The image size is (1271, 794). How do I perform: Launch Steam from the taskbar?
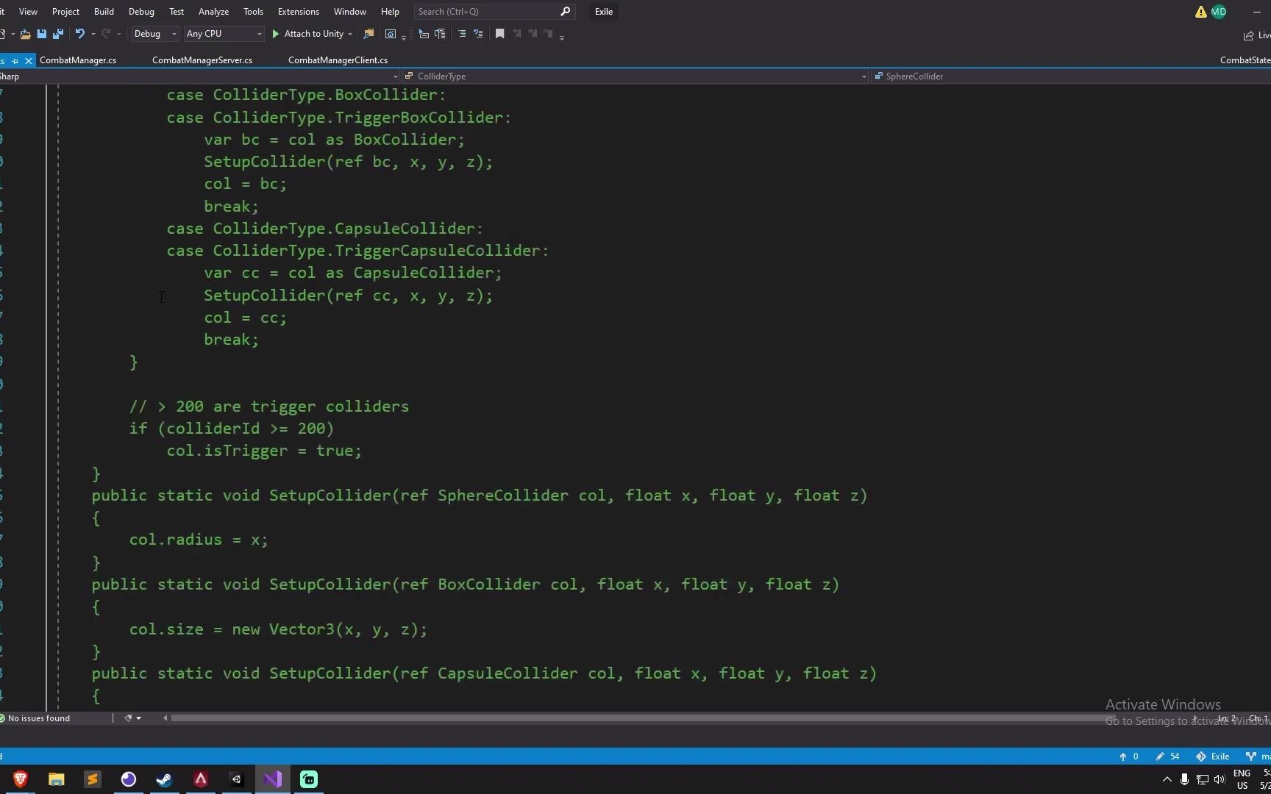tap(164, 779)
